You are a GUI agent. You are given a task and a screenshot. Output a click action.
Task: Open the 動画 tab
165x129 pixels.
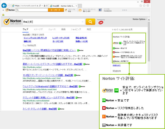pyautogui.click(x=64, y=29)
